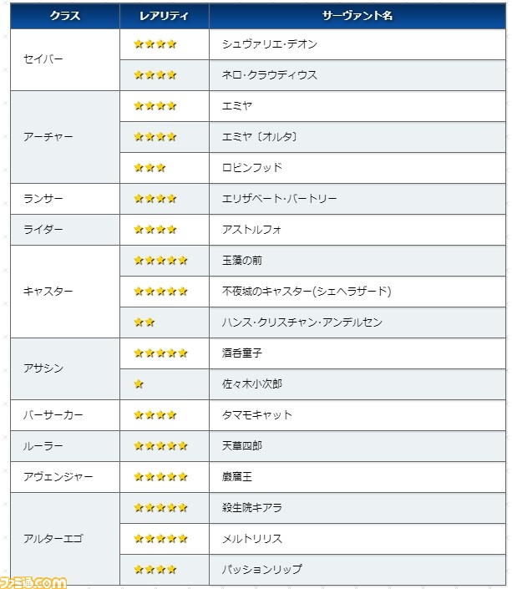Select the アルターエゴ class cell
Viewport: 512px width, 589px height.
point(65,539)
